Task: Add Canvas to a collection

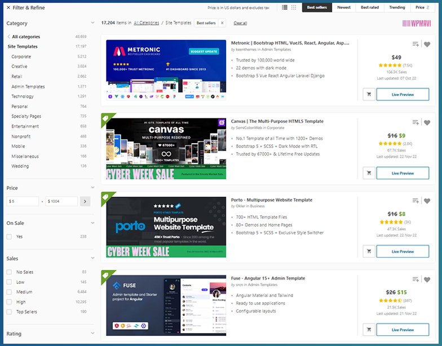Action: [x=415, y=122]
